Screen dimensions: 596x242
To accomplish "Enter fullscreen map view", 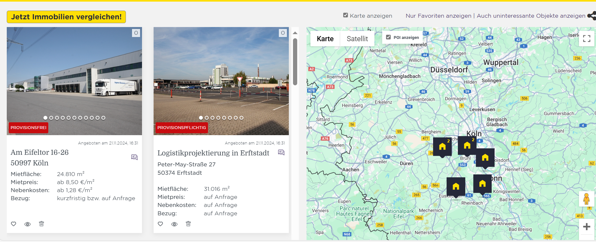I will pyautogui.click(x=586, y=39).
